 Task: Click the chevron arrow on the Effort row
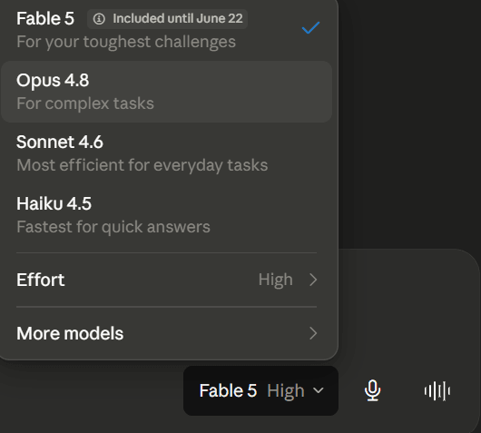313,280
